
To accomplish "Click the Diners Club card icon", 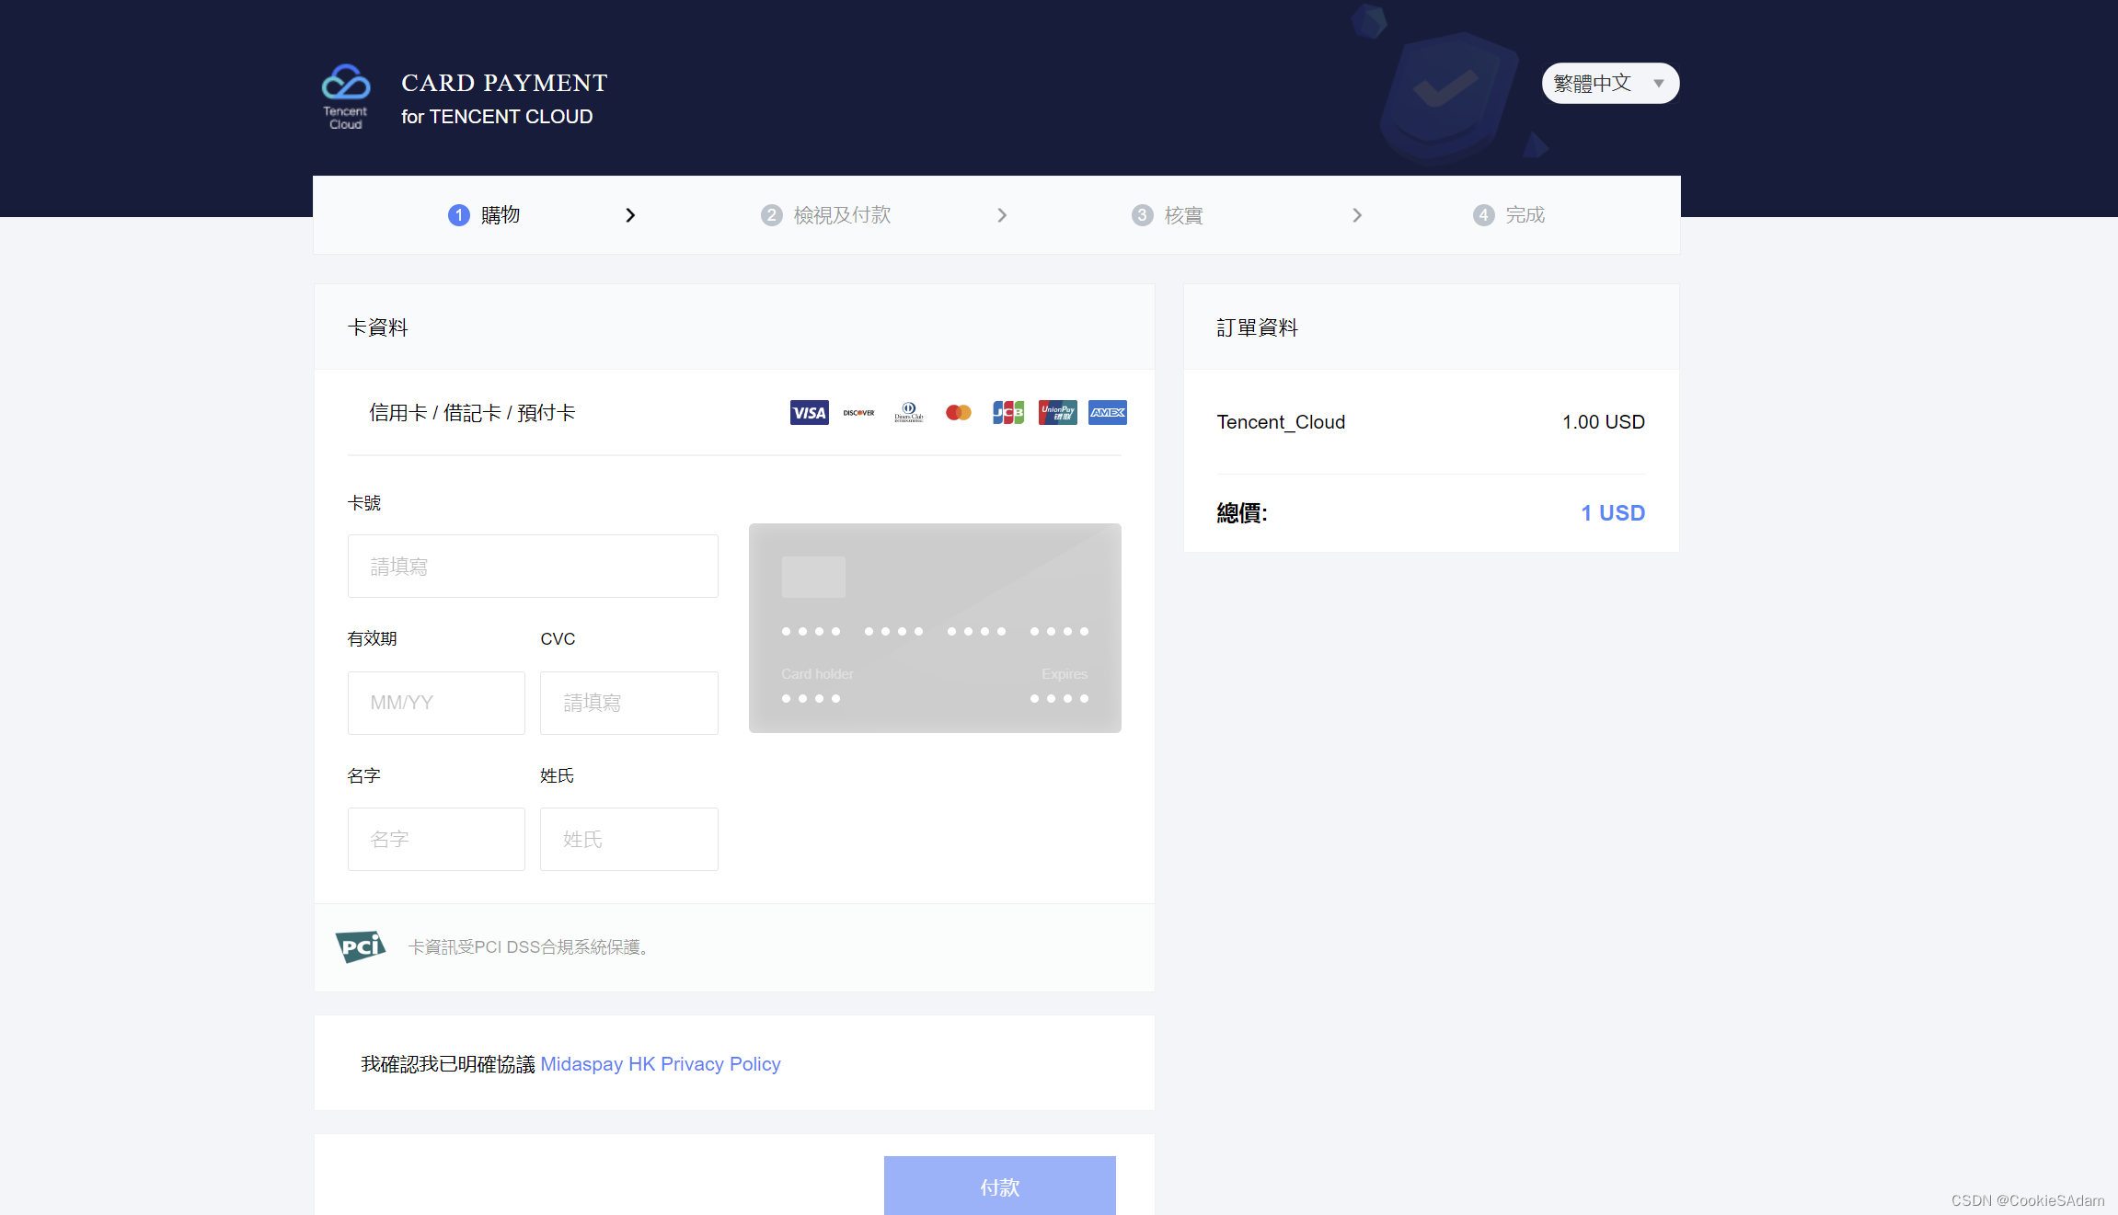I will tap(908, 414).
